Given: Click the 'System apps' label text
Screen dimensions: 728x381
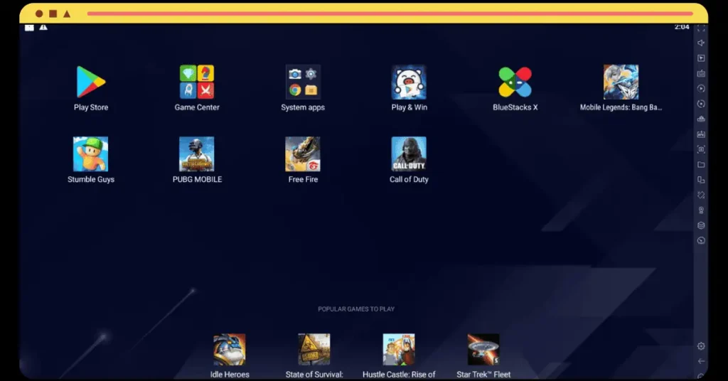Looking at the screenshot, I should pos(303,107).
